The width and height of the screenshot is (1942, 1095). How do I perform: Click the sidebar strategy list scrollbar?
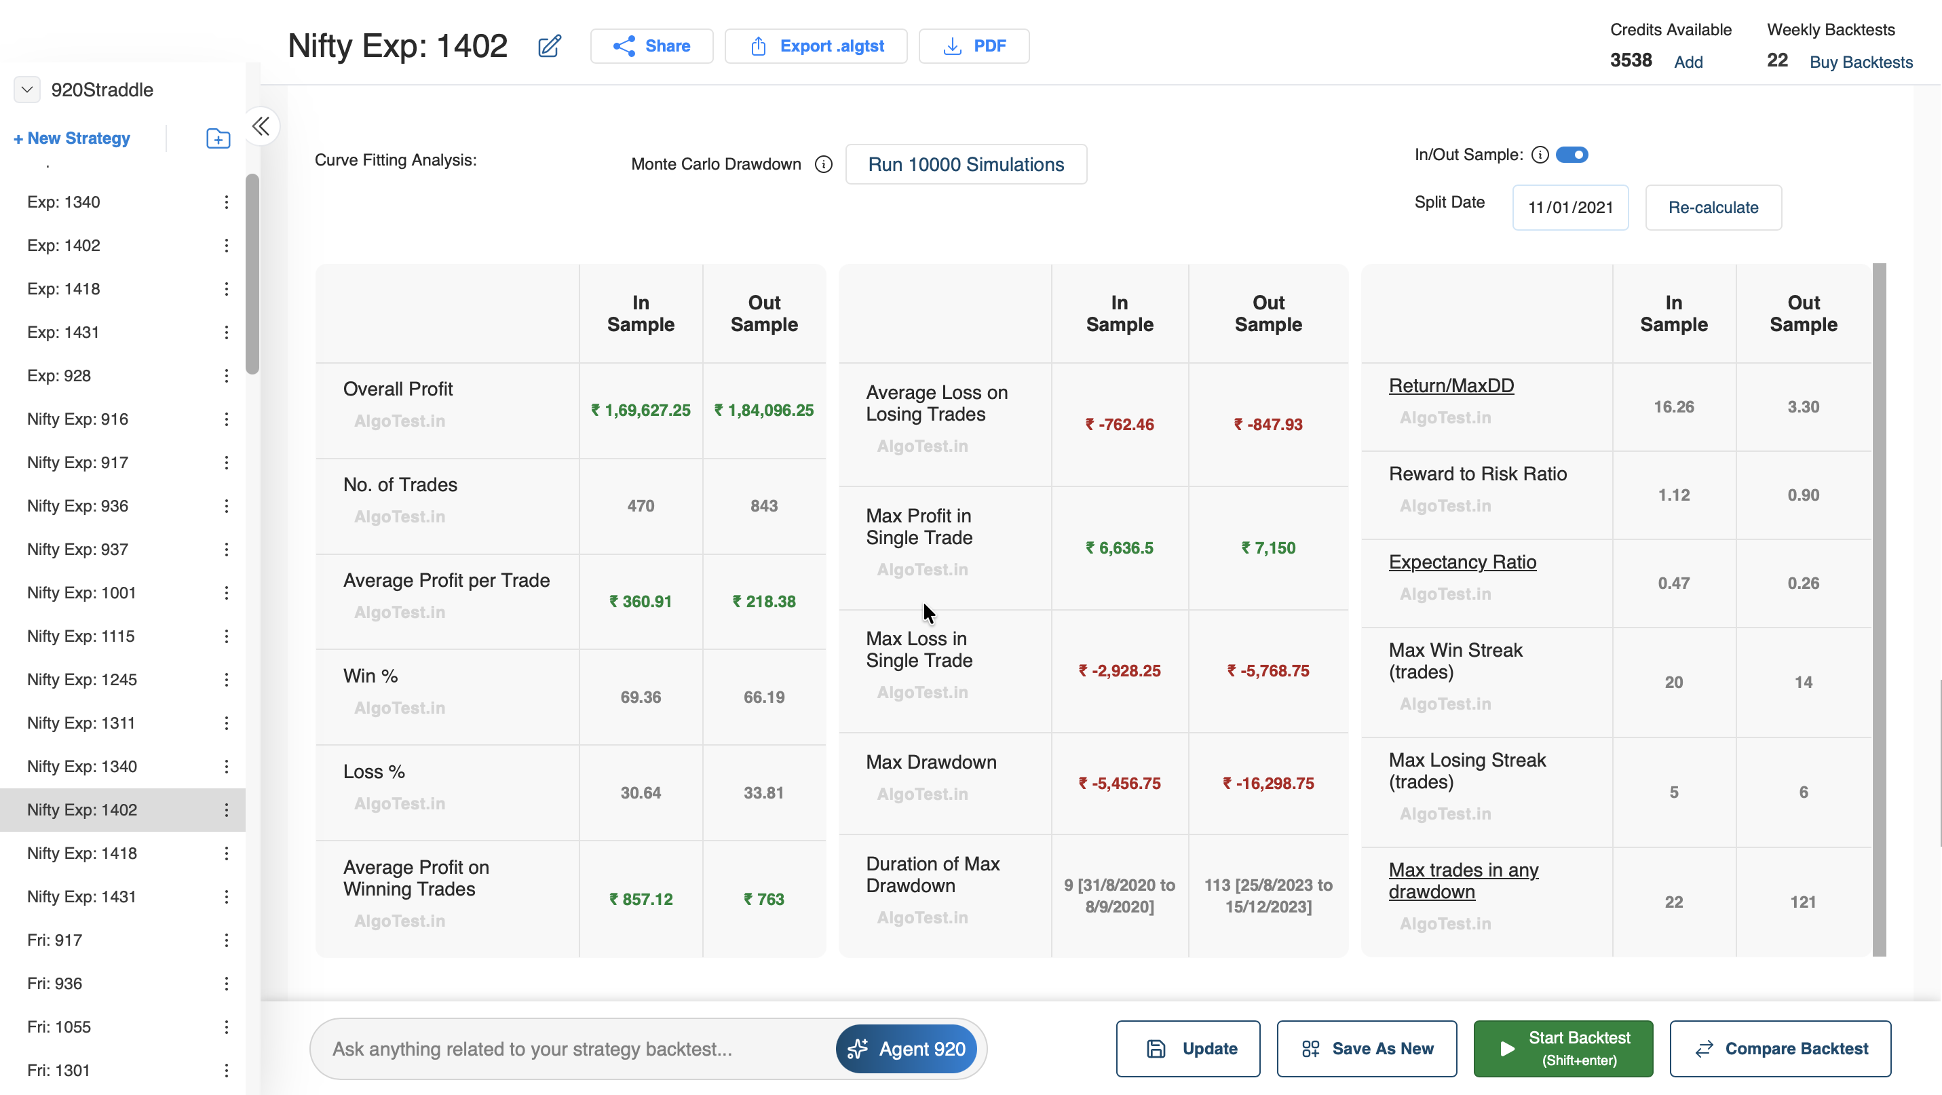[x=252, y=273]
